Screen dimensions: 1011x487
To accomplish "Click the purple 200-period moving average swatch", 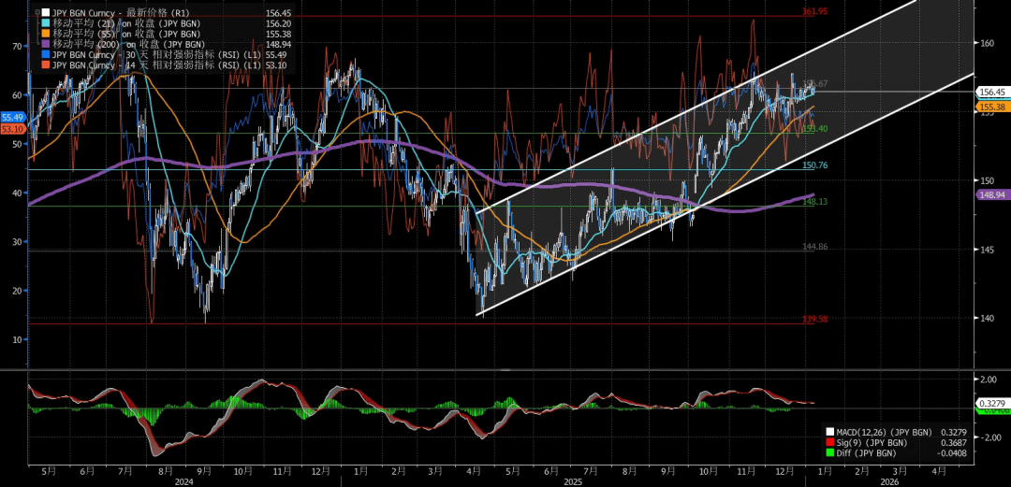I will pos(47,45).
